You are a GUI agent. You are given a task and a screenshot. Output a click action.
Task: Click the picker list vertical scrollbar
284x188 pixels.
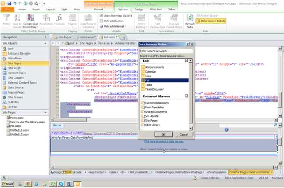pyautogui.click(x=190, y=94)
